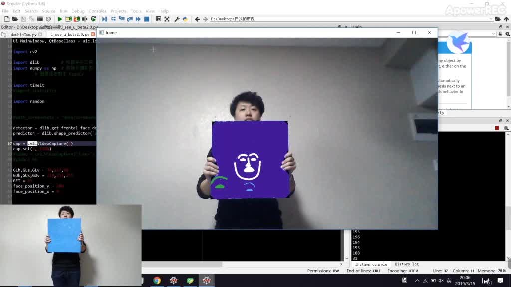Click the debug Step Into icon
This screenshot has width=511, height=287.
pos(122,19)
